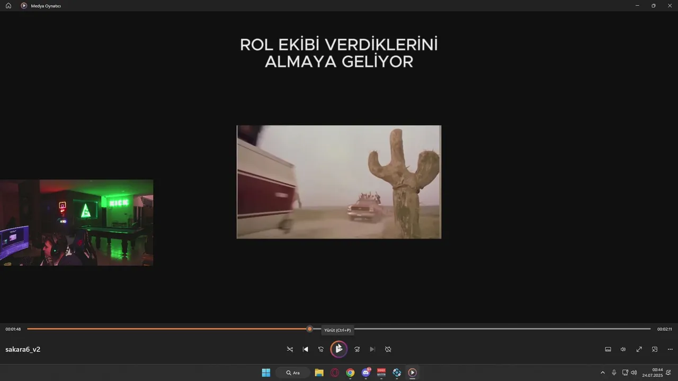Open subtitles and captions options

(x=608, y=349)
